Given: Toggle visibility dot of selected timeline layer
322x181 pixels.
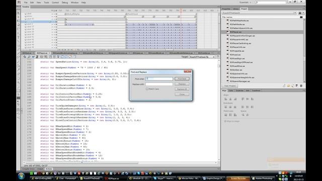Looking at the screenshot, I should pyautogui.click(x=52, y=22).
